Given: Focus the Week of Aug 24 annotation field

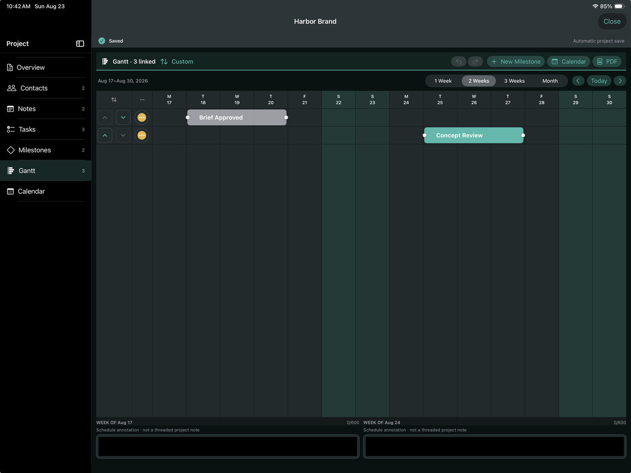Looking at the screenshot, I should 495,447.
